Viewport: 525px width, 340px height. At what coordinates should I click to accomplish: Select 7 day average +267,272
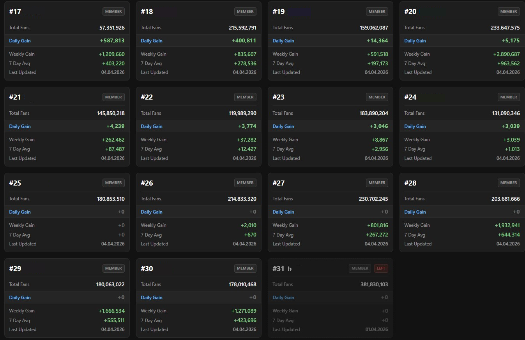(x=377, y=235)
